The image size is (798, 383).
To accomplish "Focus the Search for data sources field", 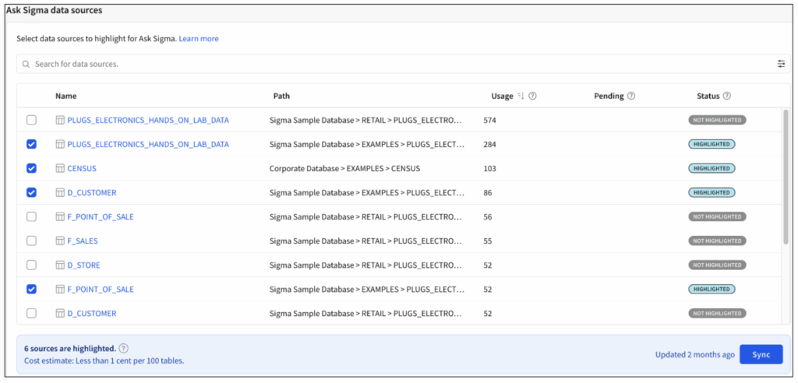I will tap(390, 64).
